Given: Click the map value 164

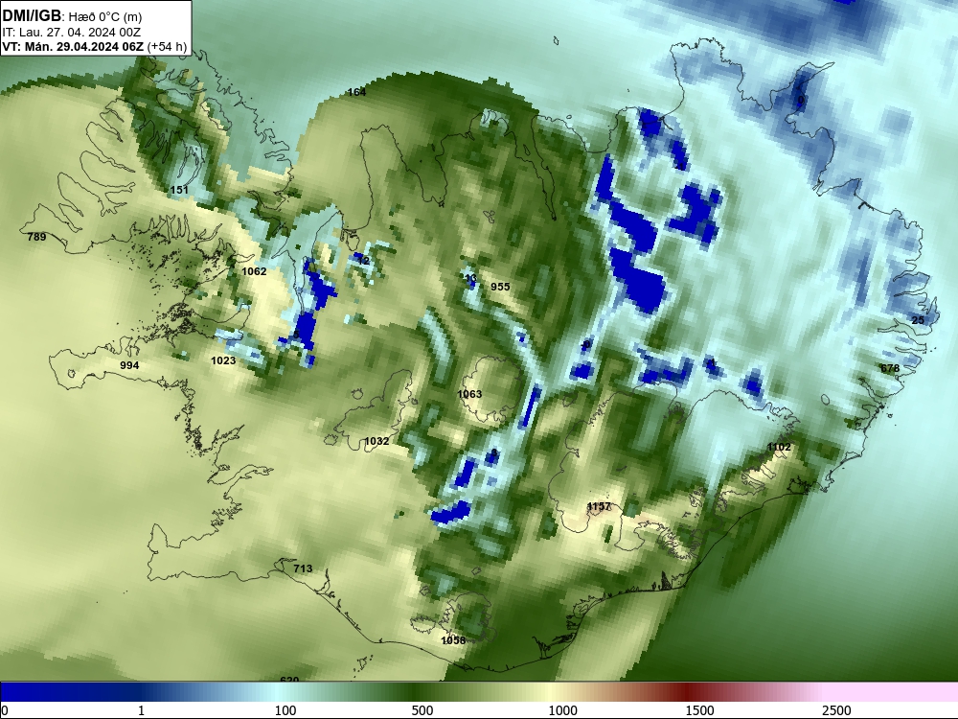Looking at the screenshot, I should point(356,92).
